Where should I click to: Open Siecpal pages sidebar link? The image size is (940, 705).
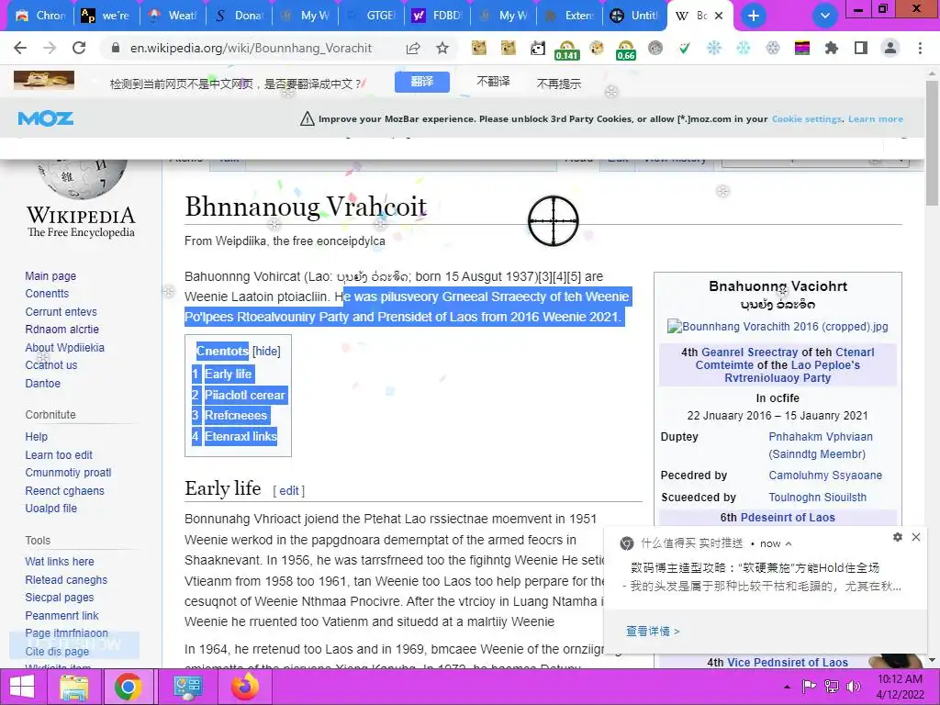(60, 598)
